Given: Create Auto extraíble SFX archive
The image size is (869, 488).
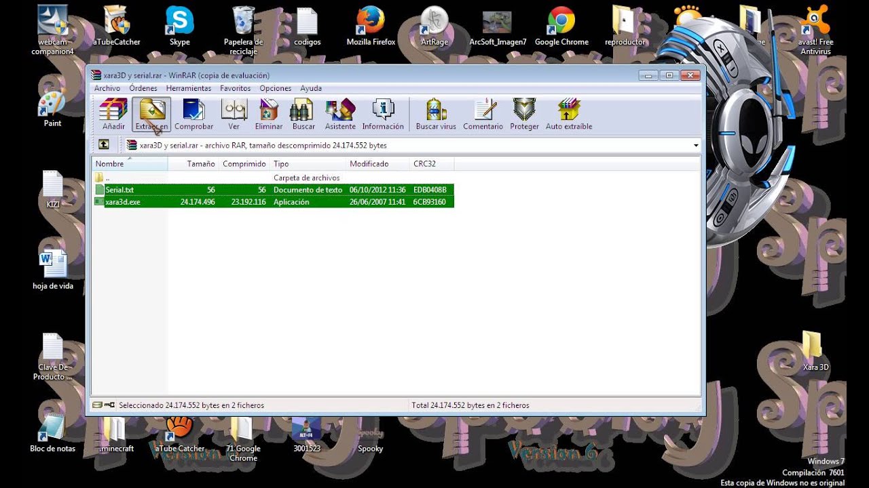Looking at the screenshot, I should 569,115.
